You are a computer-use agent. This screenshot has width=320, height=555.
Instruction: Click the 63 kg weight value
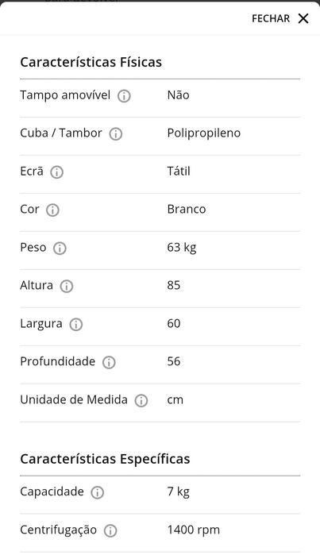(x=182, y=248)
